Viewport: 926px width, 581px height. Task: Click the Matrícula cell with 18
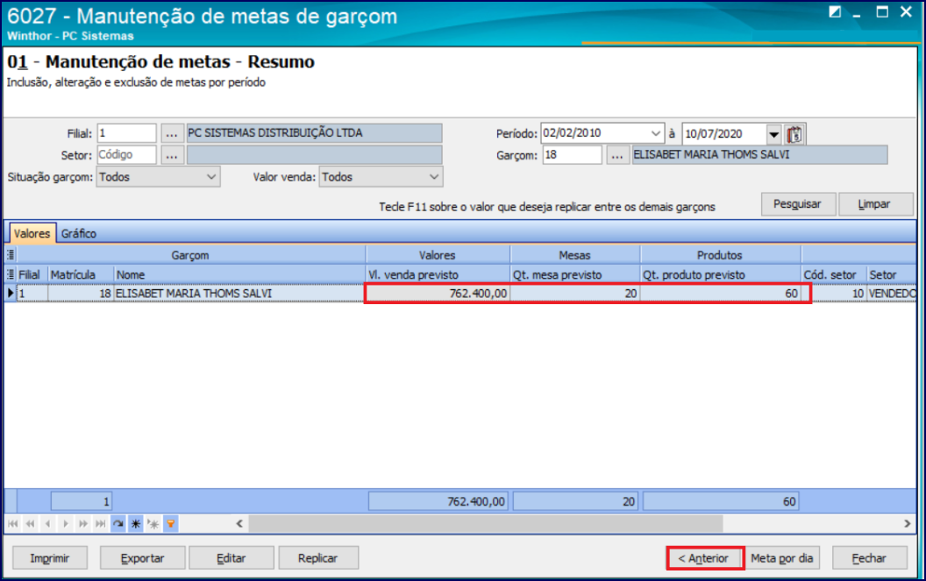pyautogui.click(x=81, y=294)
